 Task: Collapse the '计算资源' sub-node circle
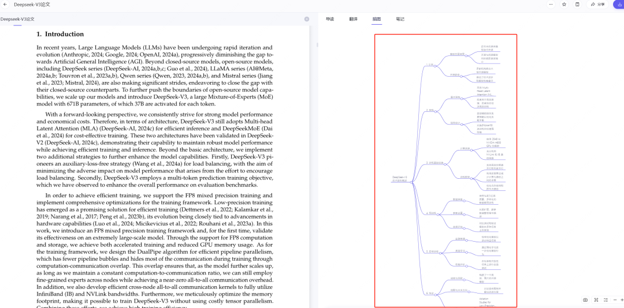point(472,149)
